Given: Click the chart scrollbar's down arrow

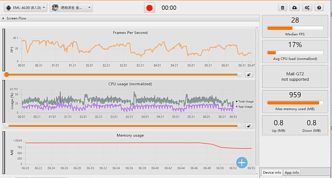Looking at the screenshot, I should point(257,173).
